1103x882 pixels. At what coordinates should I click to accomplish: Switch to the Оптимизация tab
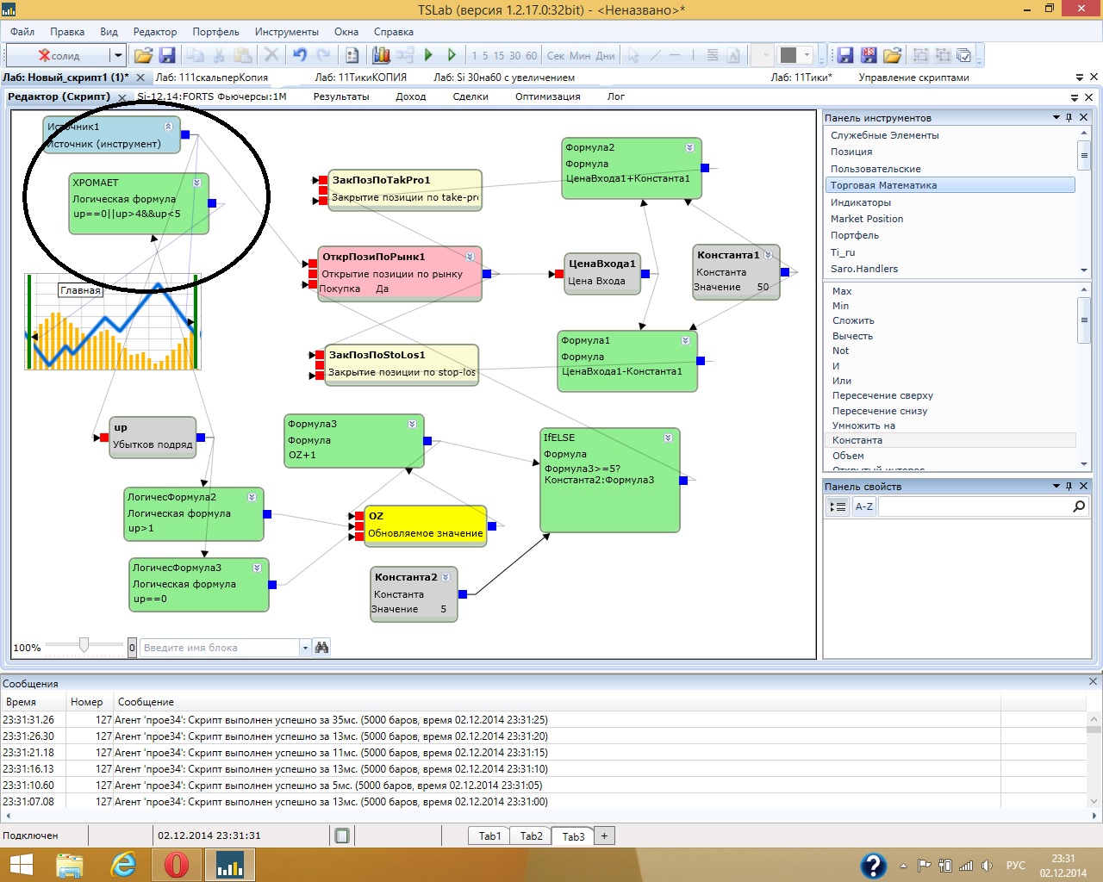[547, 96]
